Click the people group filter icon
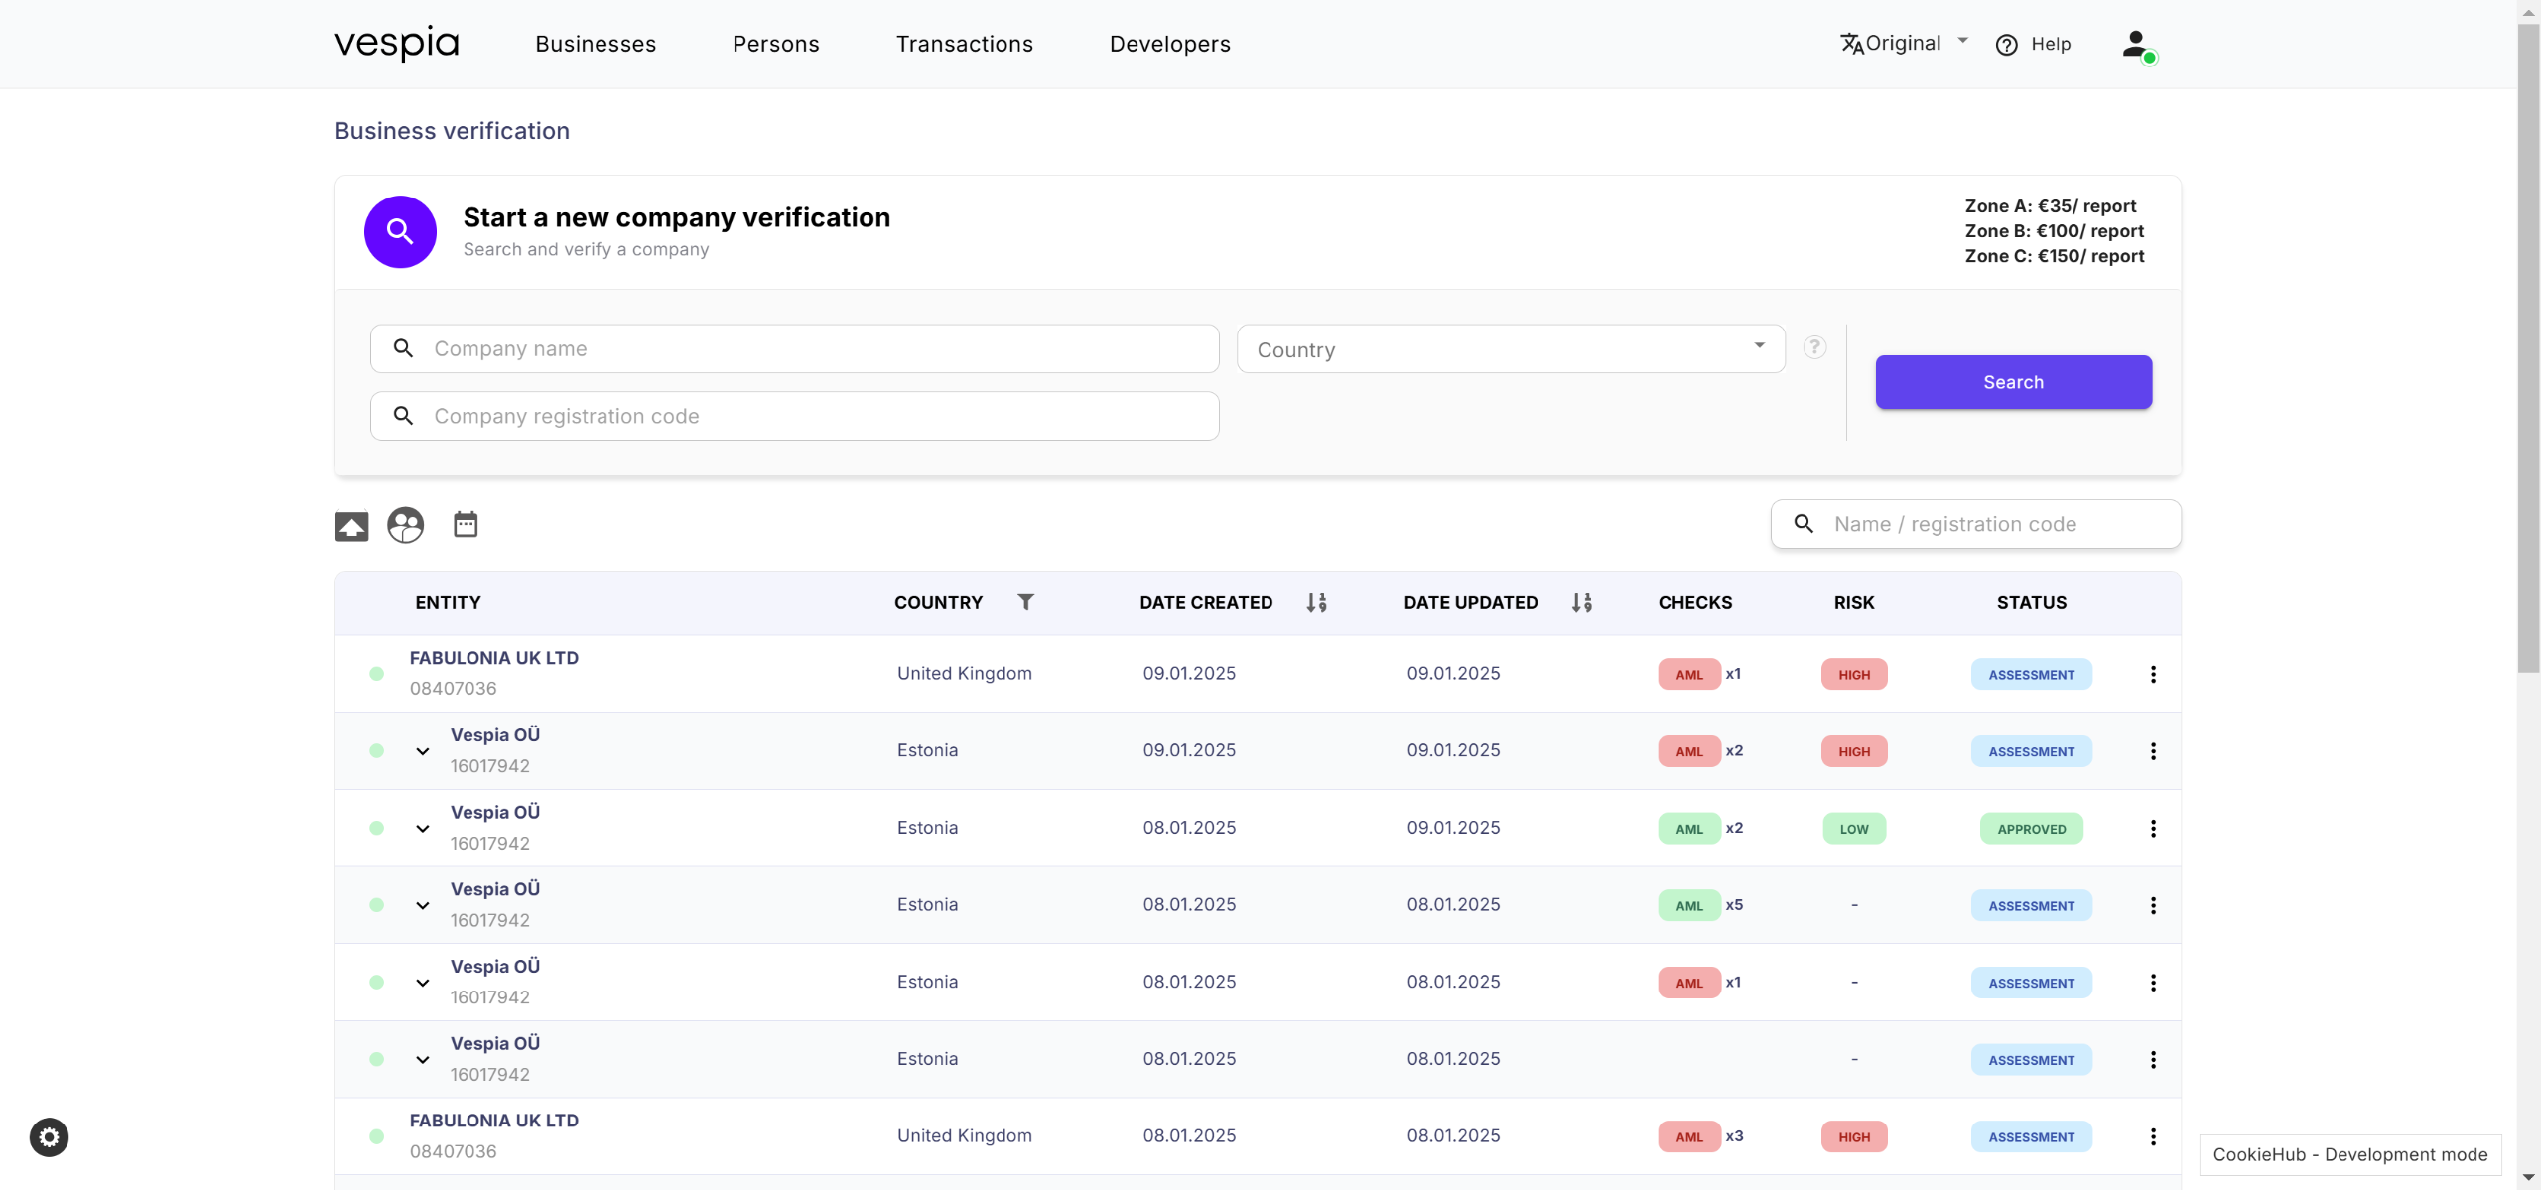 405,525
